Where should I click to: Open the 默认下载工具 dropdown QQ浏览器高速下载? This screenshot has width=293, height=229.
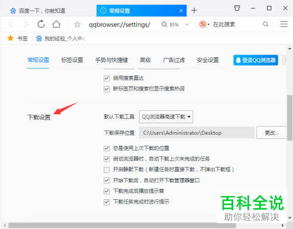tap(166, 117)
